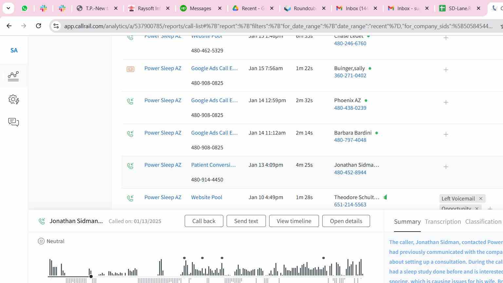Click the View timeline button
Image resolution: width=503 pixels, height=283 pixels.
pyautogui.click(x=294, y=221)
